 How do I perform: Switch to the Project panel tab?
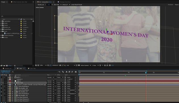[3, 2]
